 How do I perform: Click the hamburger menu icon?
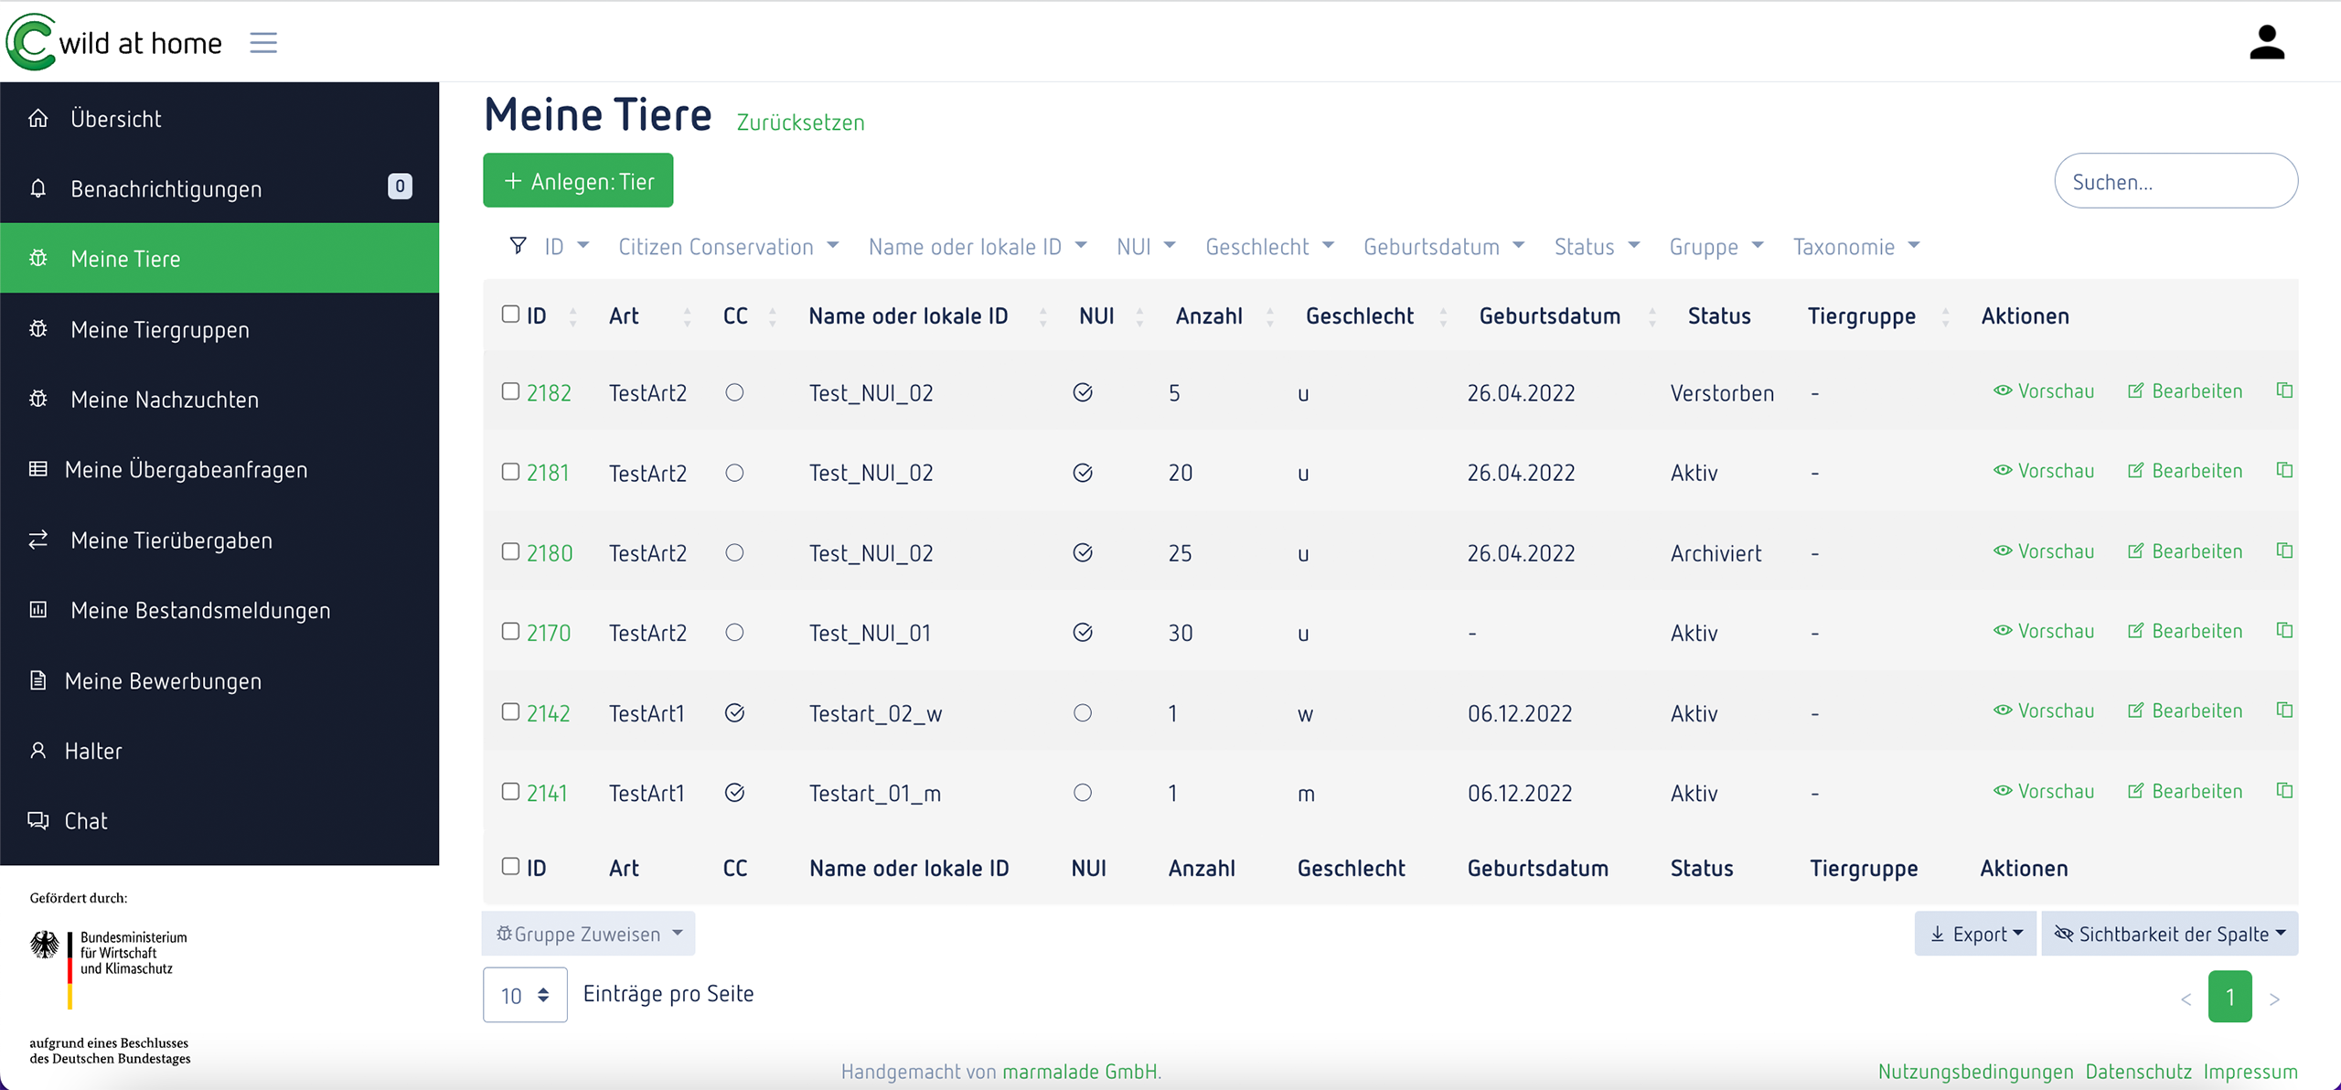point(263,42)
